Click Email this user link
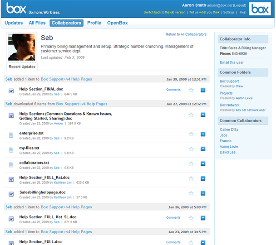Viewport: 276px width, 245px height. pyautogui.click(x=232, y=62)
